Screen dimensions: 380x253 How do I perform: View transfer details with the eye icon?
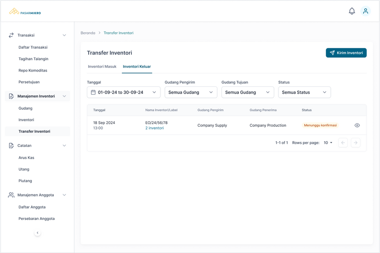coord(357,125)
